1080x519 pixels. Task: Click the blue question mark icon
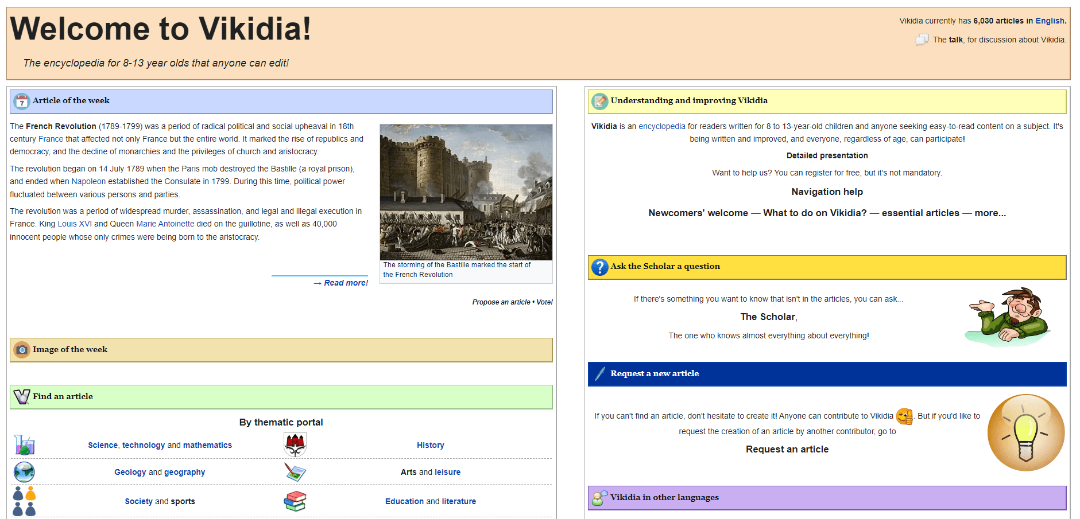pyautogui.click(x=600, y=267)
